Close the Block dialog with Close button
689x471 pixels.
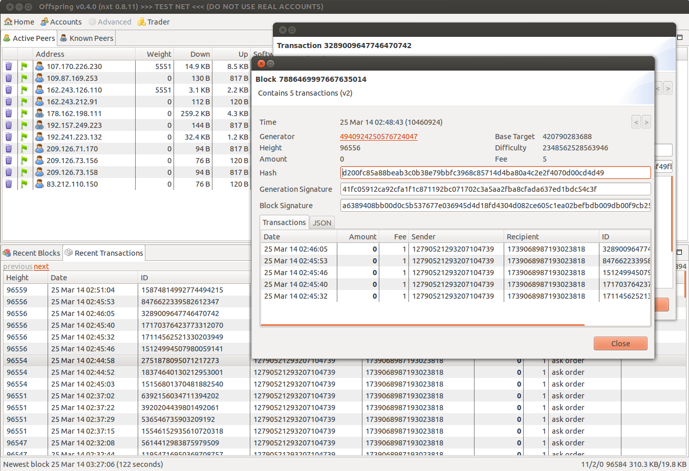620,344
